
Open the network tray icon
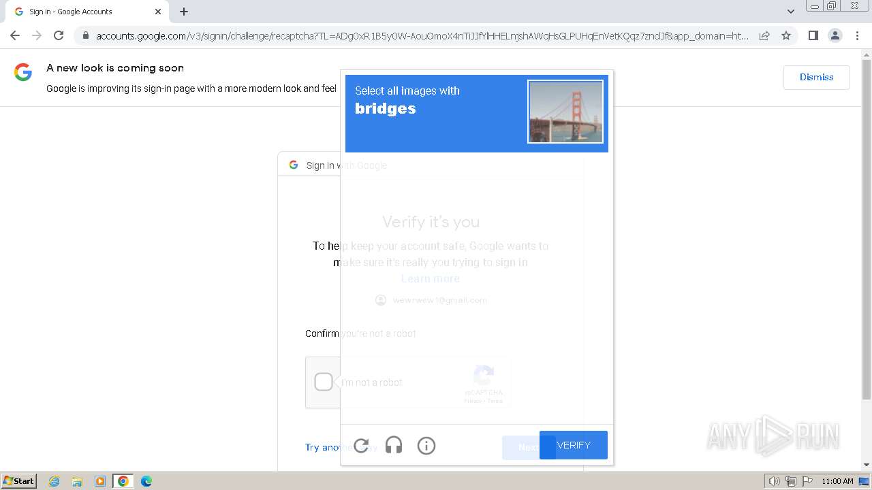click(791, 481)
